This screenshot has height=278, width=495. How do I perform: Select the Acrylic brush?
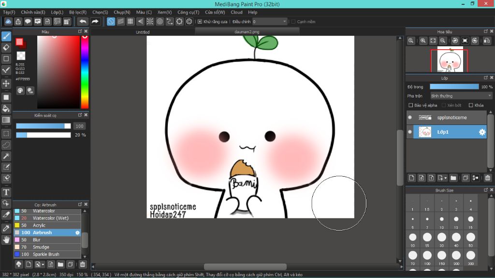point(47,225)
